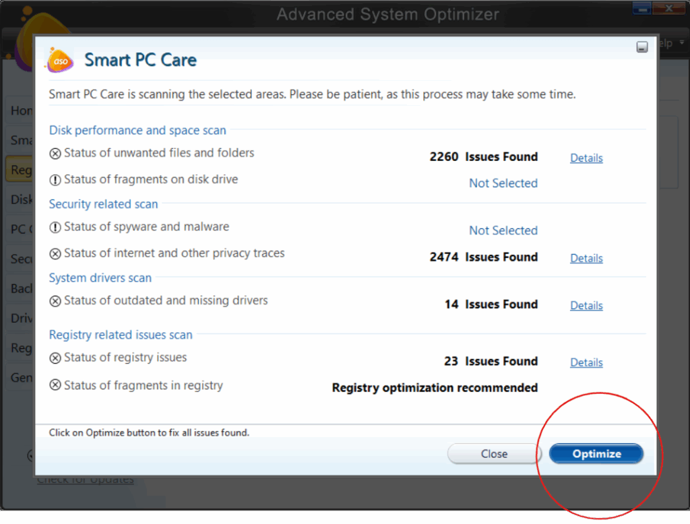Open Details for registry issues
Image resolution: width=690 pixels, height=524 pixels.
[x=586, y=362]
